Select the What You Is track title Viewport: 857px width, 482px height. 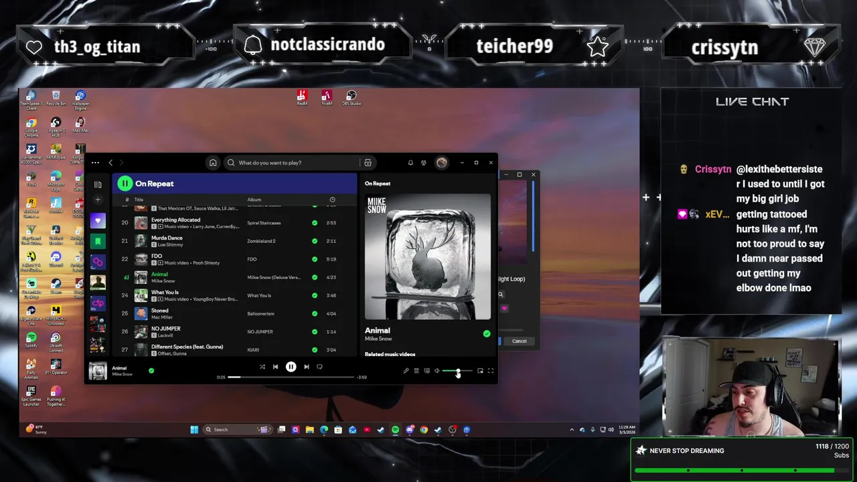(x=165, y=293)
